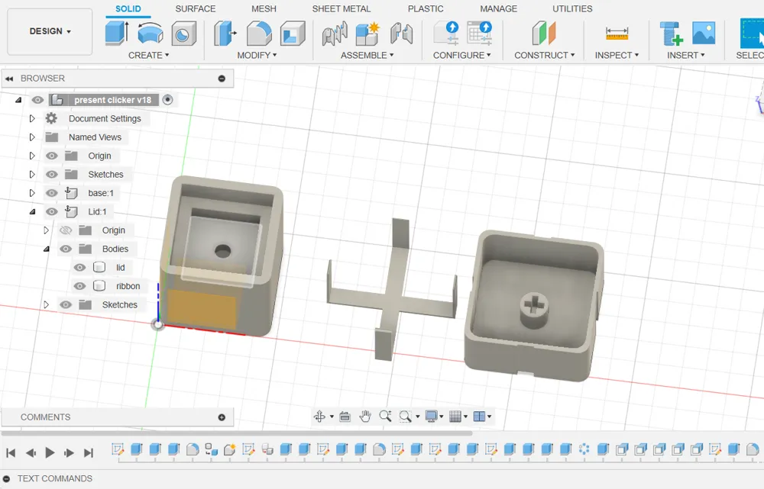Screen dimensions: 764x489
Task: Collapse the BROWSER panel with double arrow
Action: coord(9,79)
